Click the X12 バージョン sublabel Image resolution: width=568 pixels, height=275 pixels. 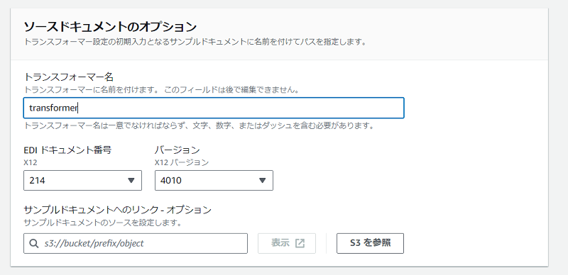(182, 163)
